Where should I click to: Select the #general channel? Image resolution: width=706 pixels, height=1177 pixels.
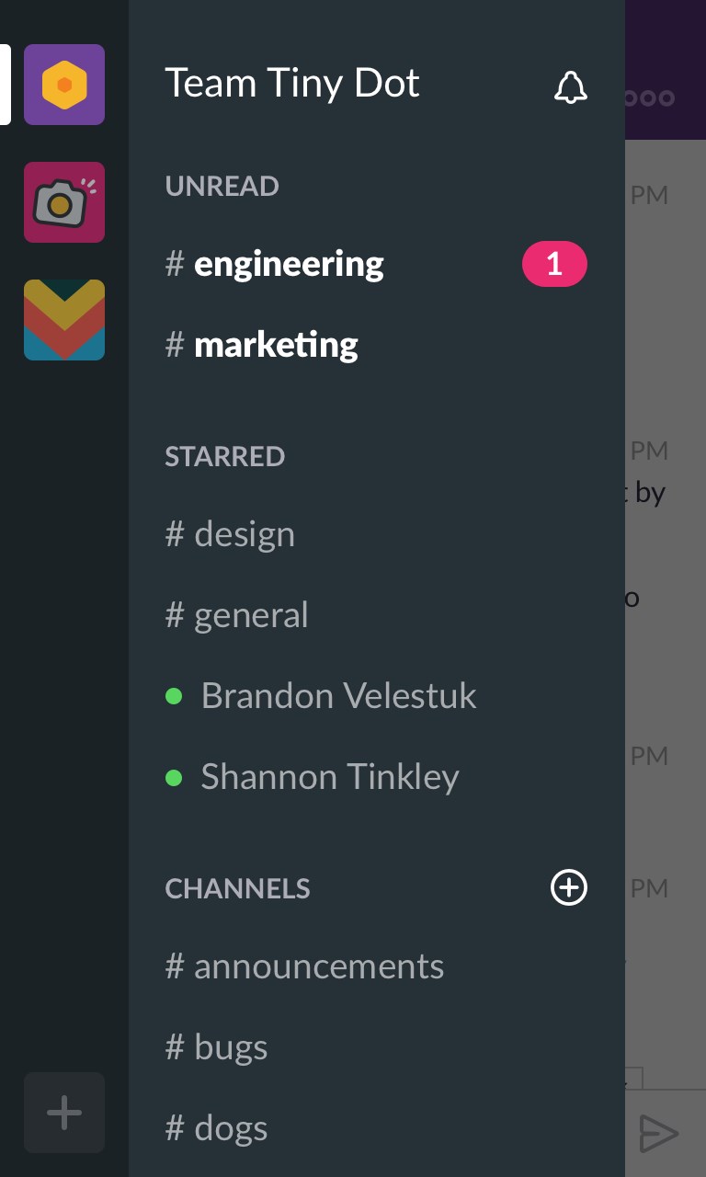[x=250, y=615]
